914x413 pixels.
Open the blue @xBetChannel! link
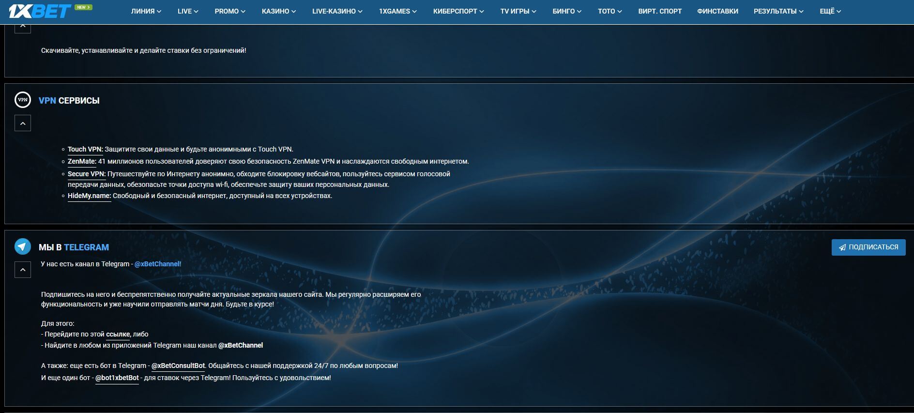point(158,264)
